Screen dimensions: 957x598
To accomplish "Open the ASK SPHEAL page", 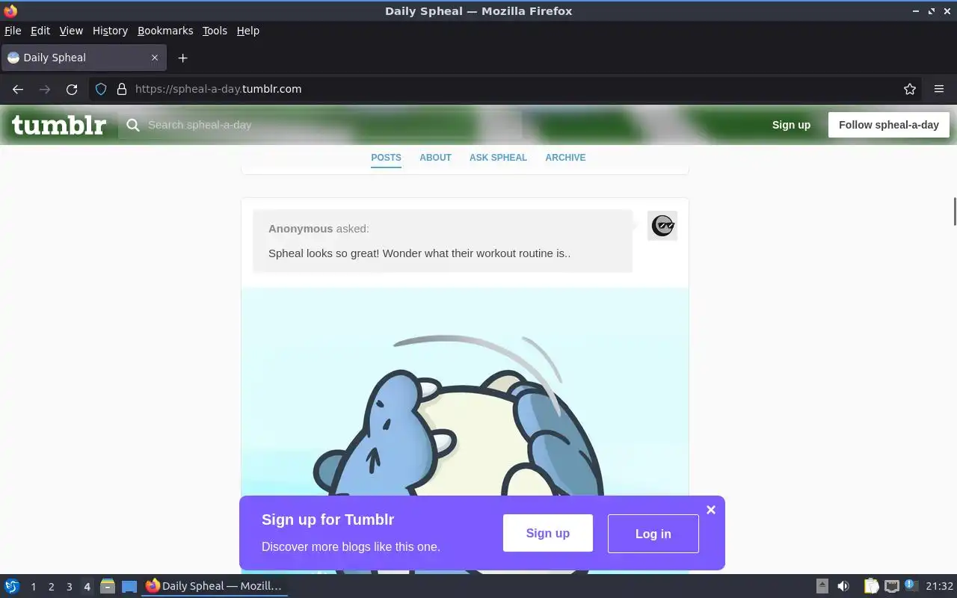I will click(x=498, y=158).
